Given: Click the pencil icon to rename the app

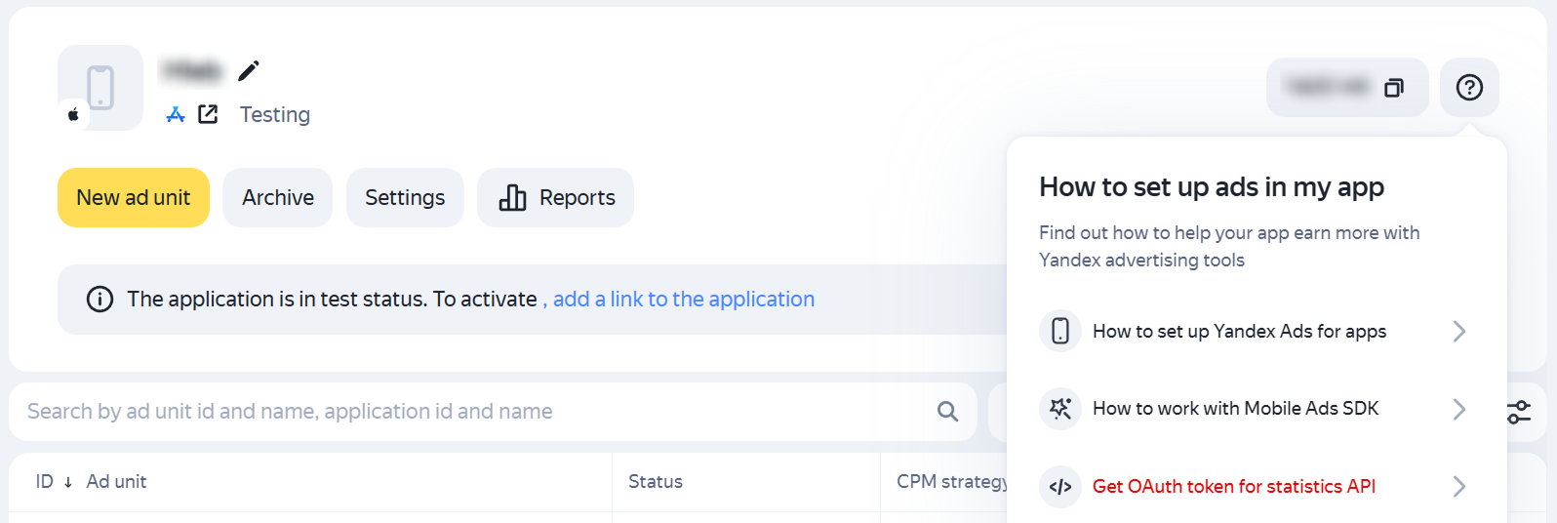Looking at the screenshot, I should point(249,70).
